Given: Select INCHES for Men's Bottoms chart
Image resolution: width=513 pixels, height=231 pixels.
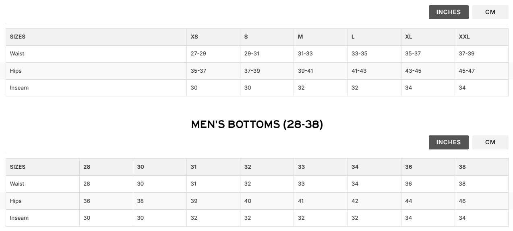Looking at the screenshot, I should (x=449, y=142).
